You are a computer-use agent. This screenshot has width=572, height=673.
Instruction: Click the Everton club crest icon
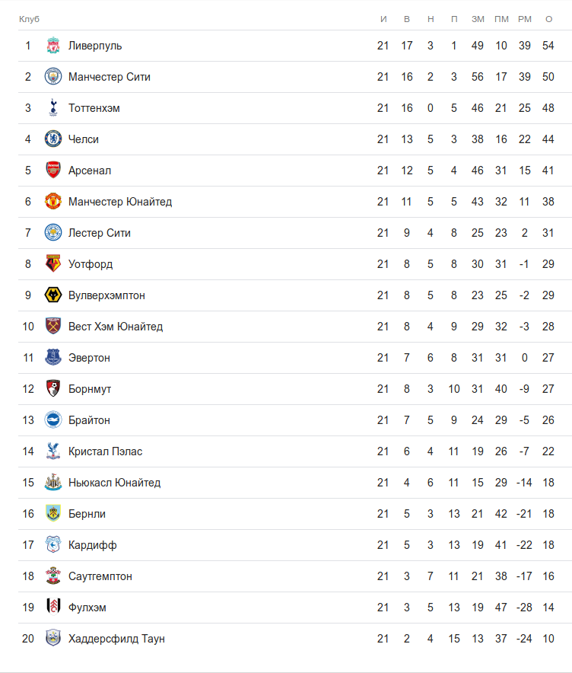(x=52, y=358)
